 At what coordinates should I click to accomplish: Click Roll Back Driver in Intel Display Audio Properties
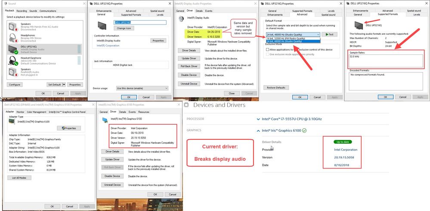click(189, 66)
